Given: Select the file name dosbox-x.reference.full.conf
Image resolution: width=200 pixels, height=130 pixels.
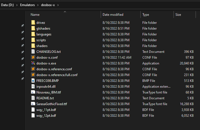Looking at the screenshot, I should [57, 75].
